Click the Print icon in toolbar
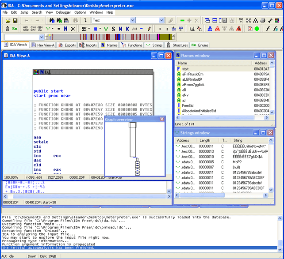 click(263, 21)
